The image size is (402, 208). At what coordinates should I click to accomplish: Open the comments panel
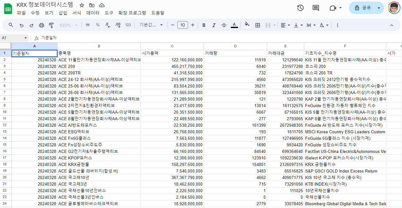coord(315,8)
